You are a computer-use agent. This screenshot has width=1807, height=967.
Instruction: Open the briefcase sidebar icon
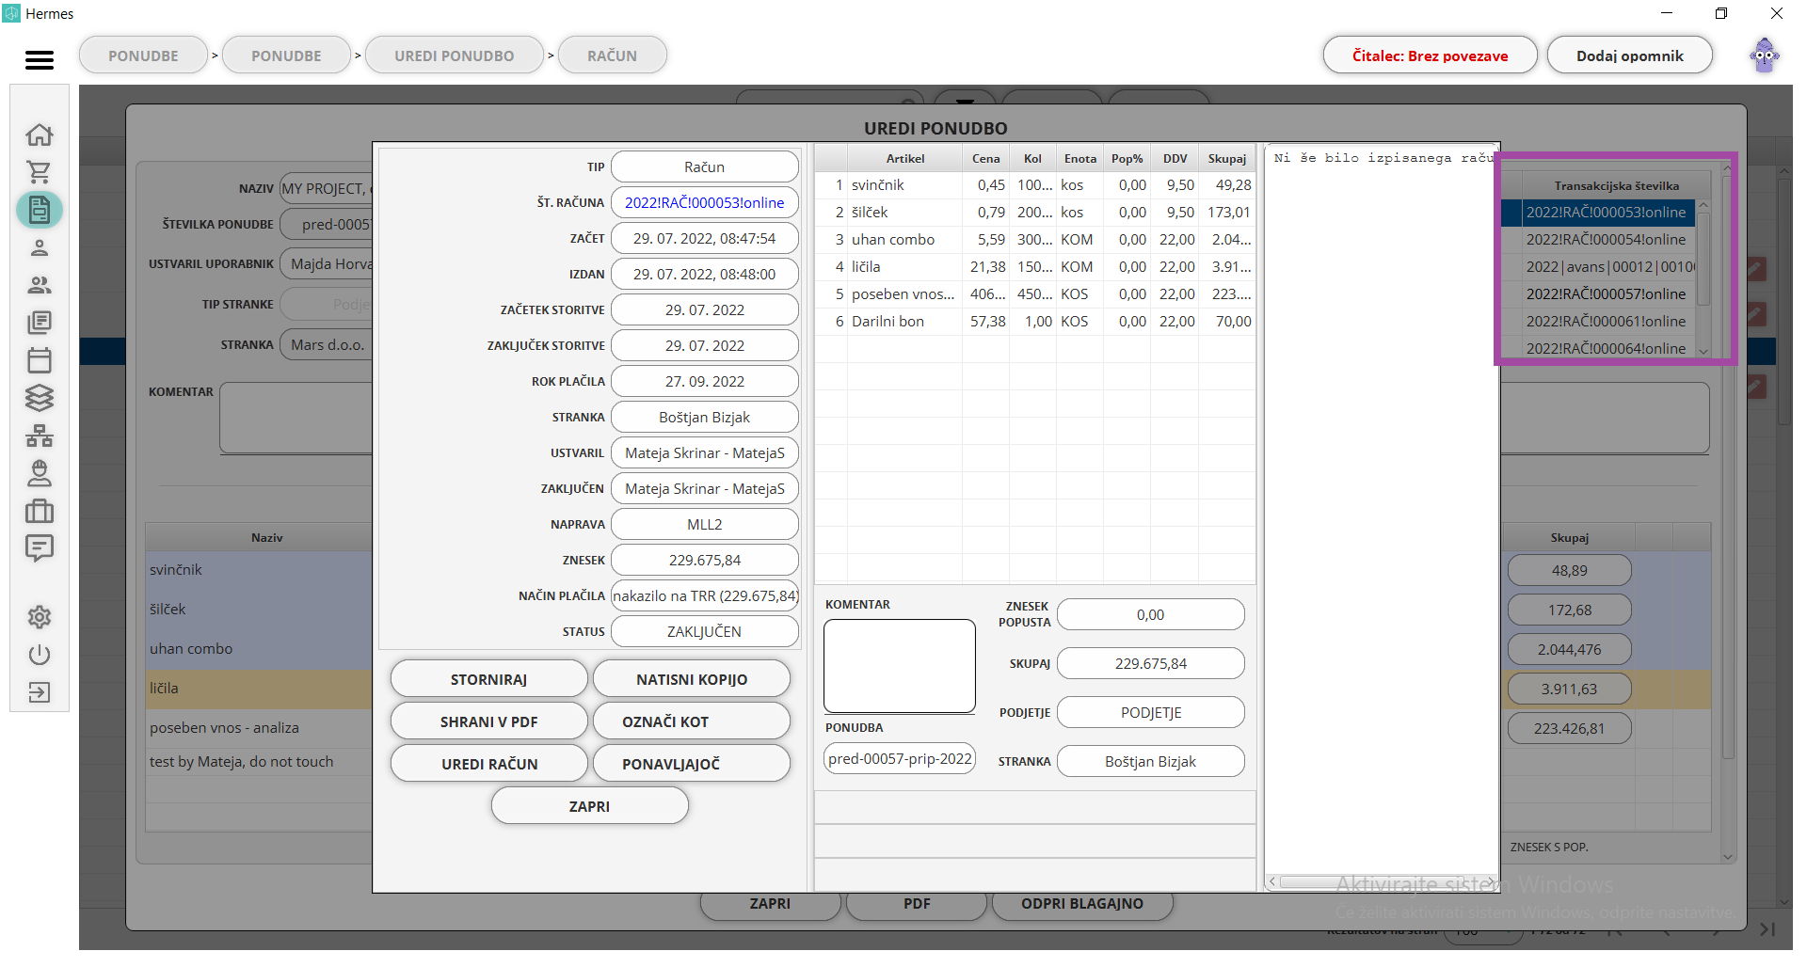40,511
